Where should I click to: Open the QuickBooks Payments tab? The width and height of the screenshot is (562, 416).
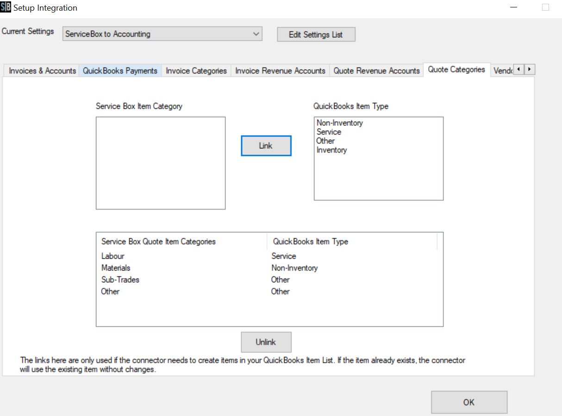pyautogui.click(x=120, y=71)
